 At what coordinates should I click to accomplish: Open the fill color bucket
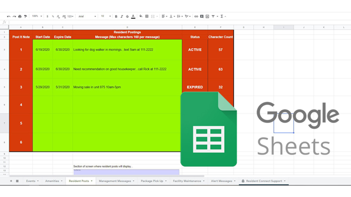click(x=141, y=16)
